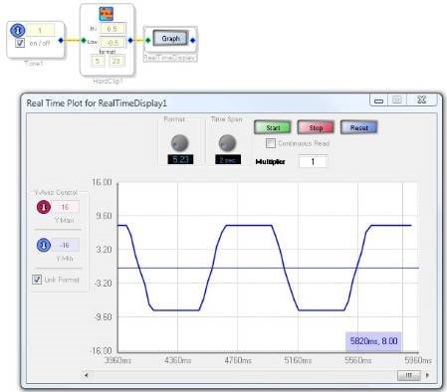Click the Y Max red round icon

[x=44, y=207]
